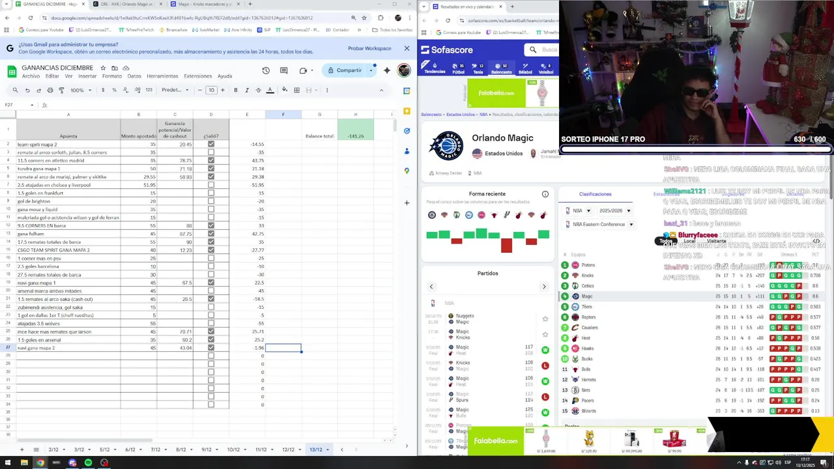
Task: Click the bold B icon
Action: tap(235, 90)
